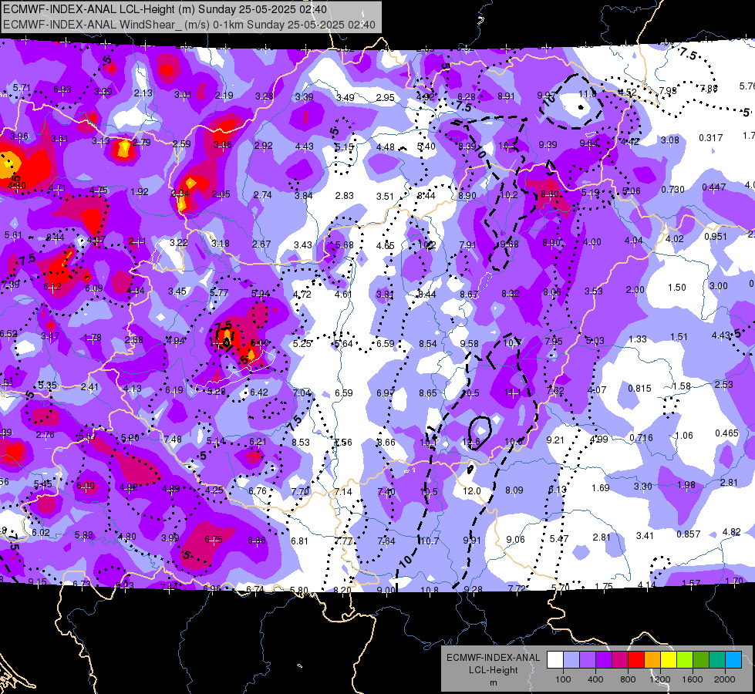
Task: Select the orange legend swatch above 1200
Action: coord(652,660)
